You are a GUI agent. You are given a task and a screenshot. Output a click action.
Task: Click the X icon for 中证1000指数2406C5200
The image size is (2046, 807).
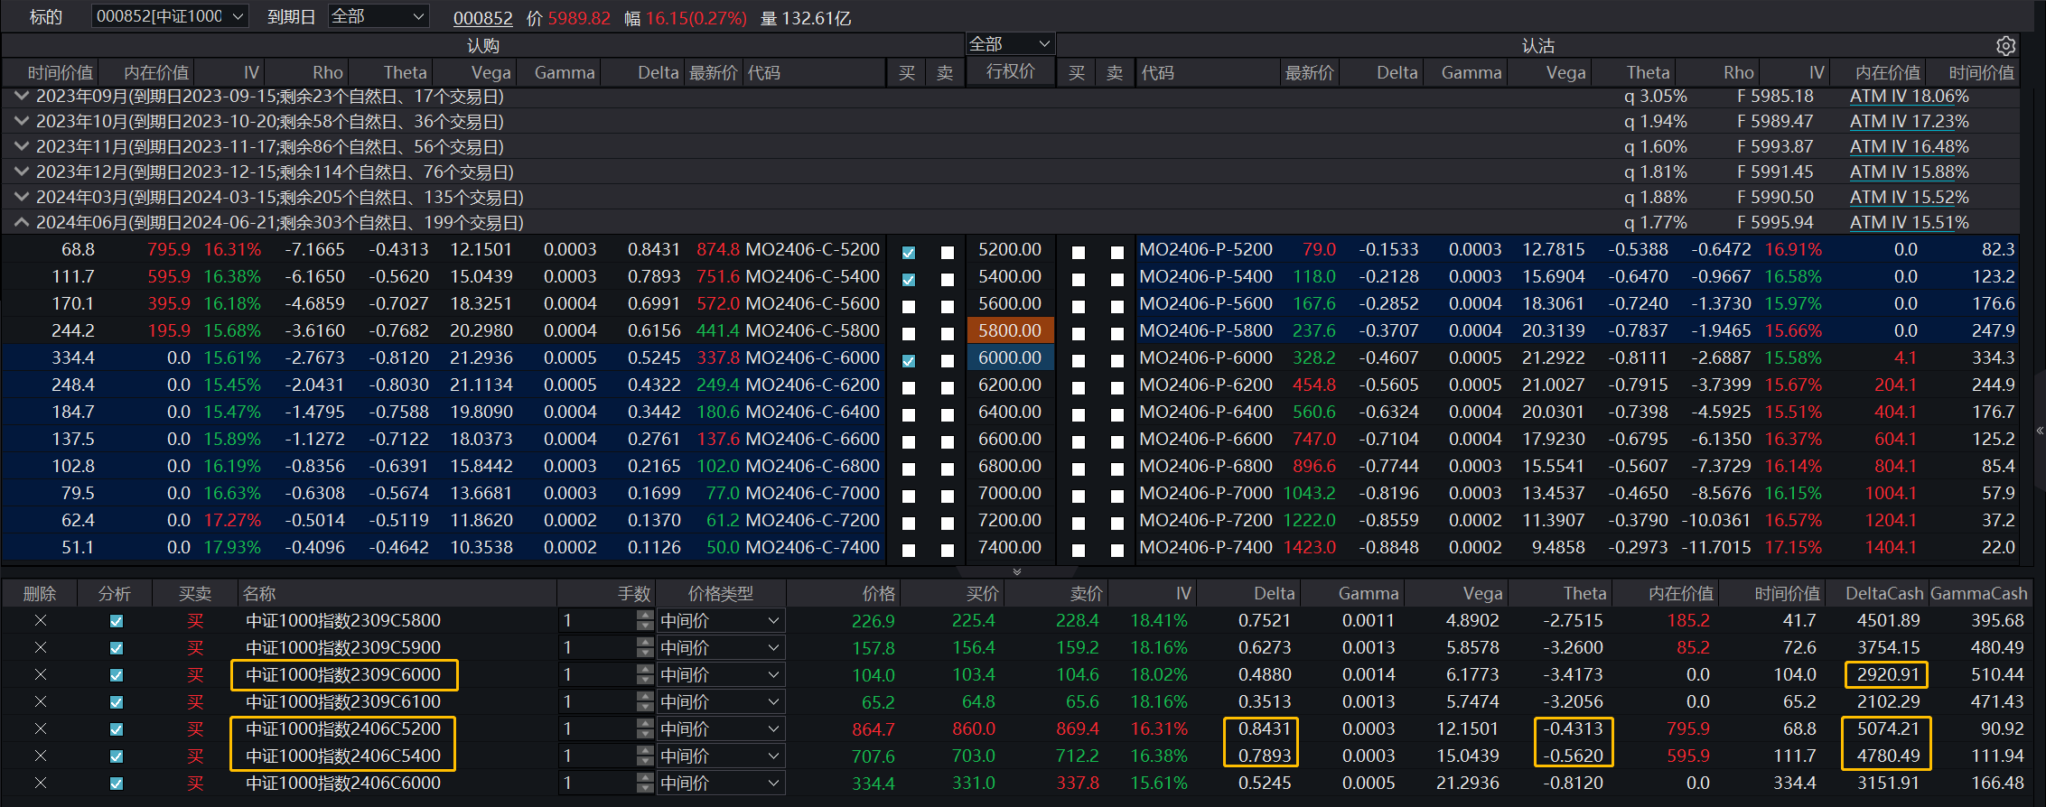tap(40, 729)
